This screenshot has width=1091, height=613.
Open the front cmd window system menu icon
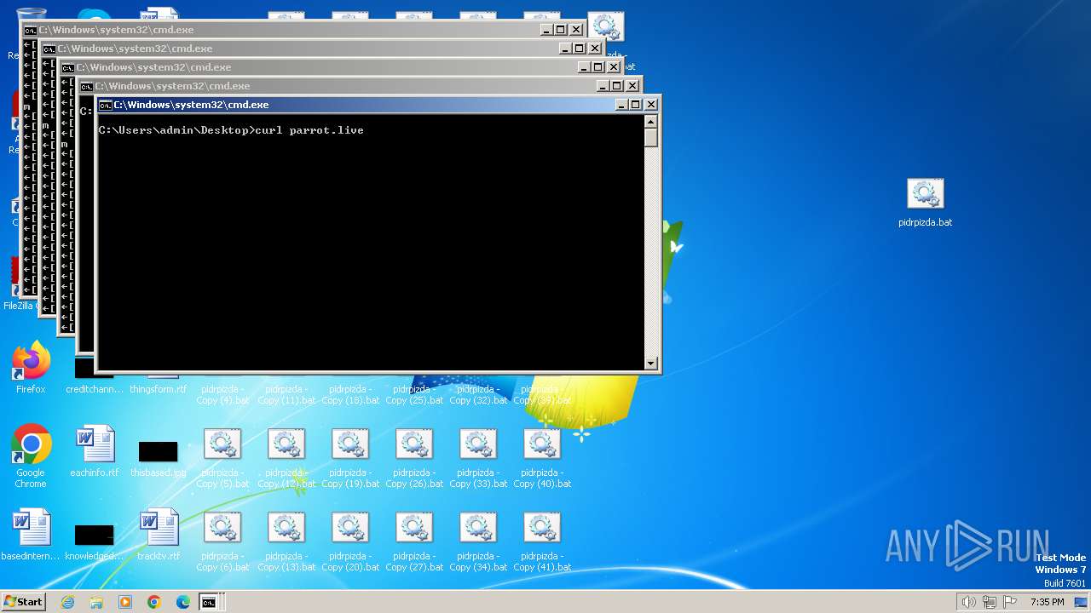[105, 105]
